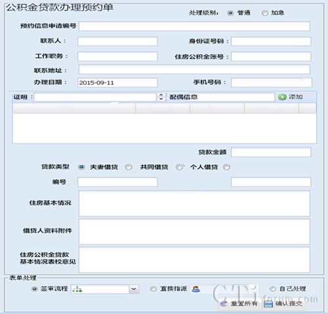Click the 贷款金额 input field
Viewport: 328px width, 314px height.
271,152
